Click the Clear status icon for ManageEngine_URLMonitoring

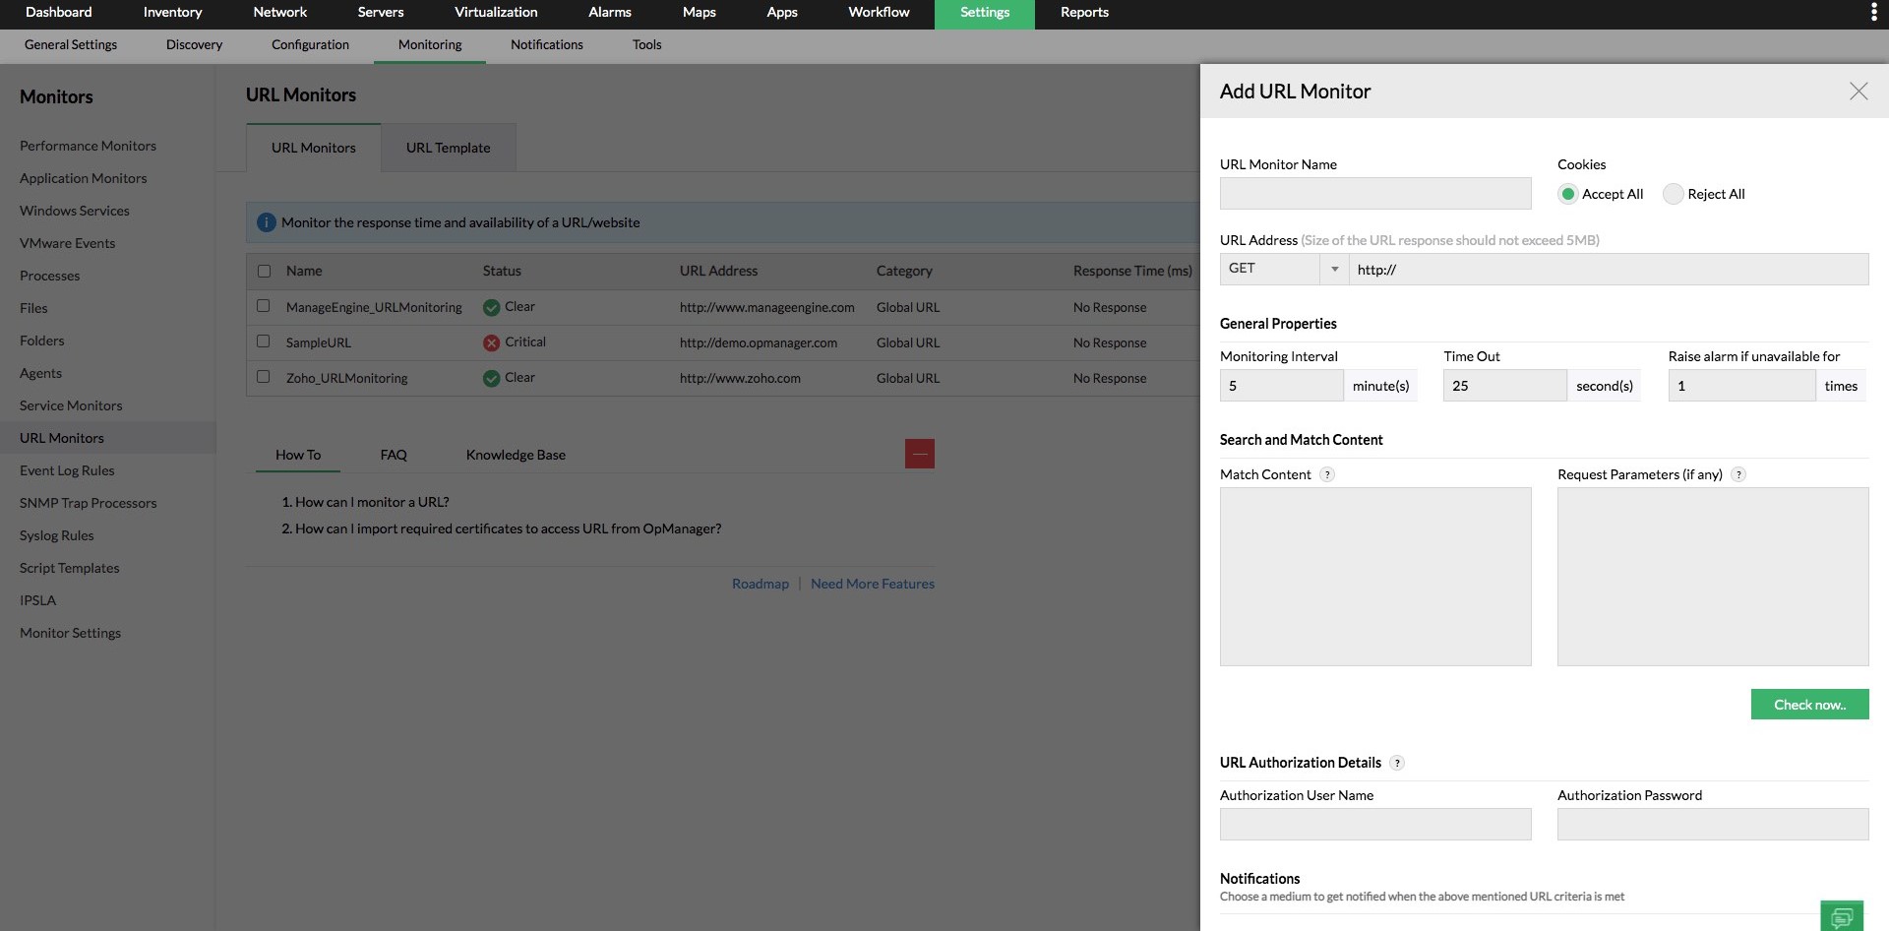(x=492, y=306)
